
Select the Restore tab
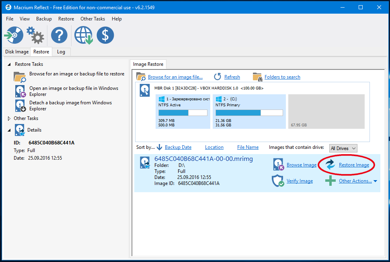(41, 52)
